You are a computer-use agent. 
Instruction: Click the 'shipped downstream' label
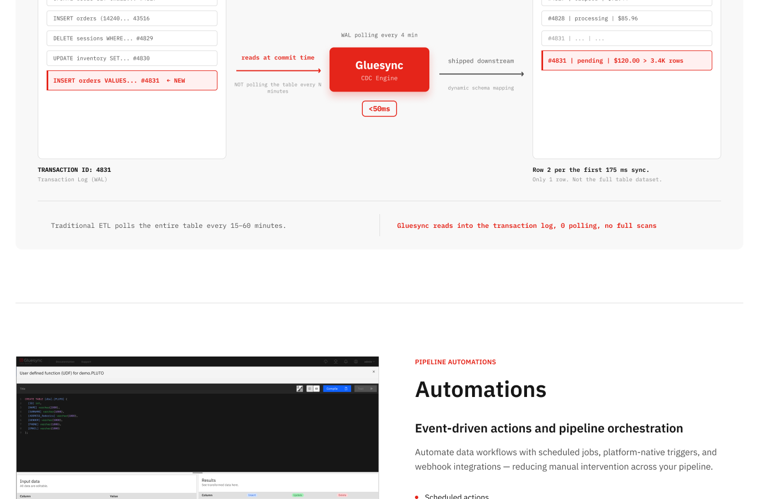coord(481,61)
